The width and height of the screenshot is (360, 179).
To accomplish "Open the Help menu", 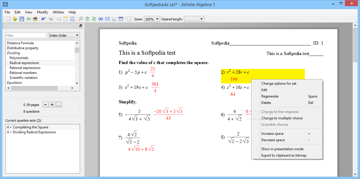I will tap(72, 12).
